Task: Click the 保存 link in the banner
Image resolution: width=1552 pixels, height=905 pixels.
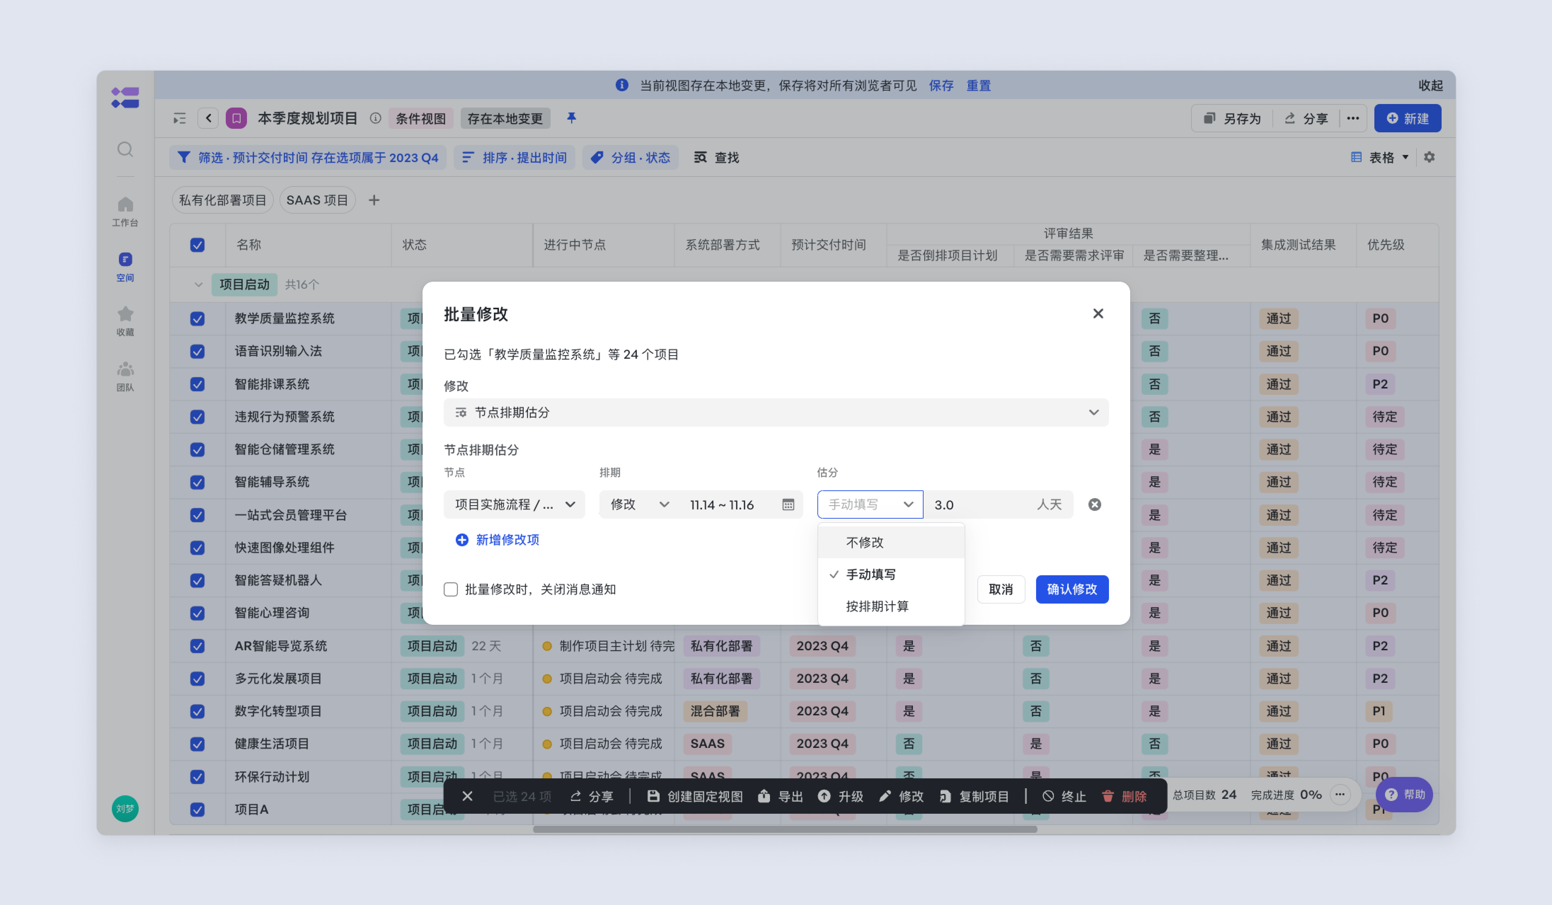Action: click(x=941, y=86)
